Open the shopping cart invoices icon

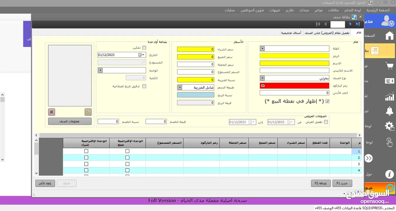pos(389,66)
